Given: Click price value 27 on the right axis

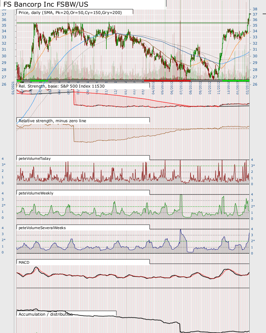Looking at the screenshot, I should click(x=255, y=77).
